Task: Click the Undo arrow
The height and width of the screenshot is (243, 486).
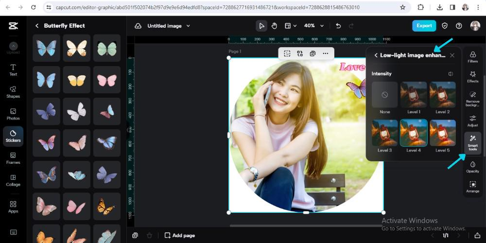Action: pyautogui.click(x=338, y=26)
